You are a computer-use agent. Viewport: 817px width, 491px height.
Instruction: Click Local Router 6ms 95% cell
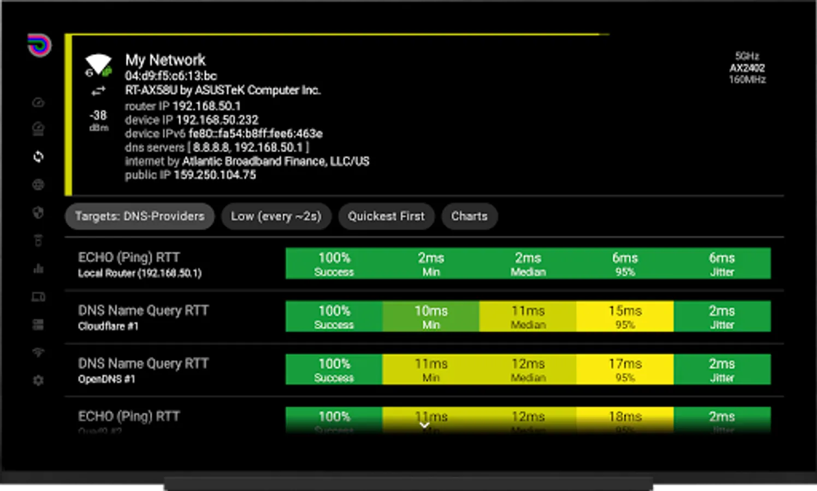625,264
